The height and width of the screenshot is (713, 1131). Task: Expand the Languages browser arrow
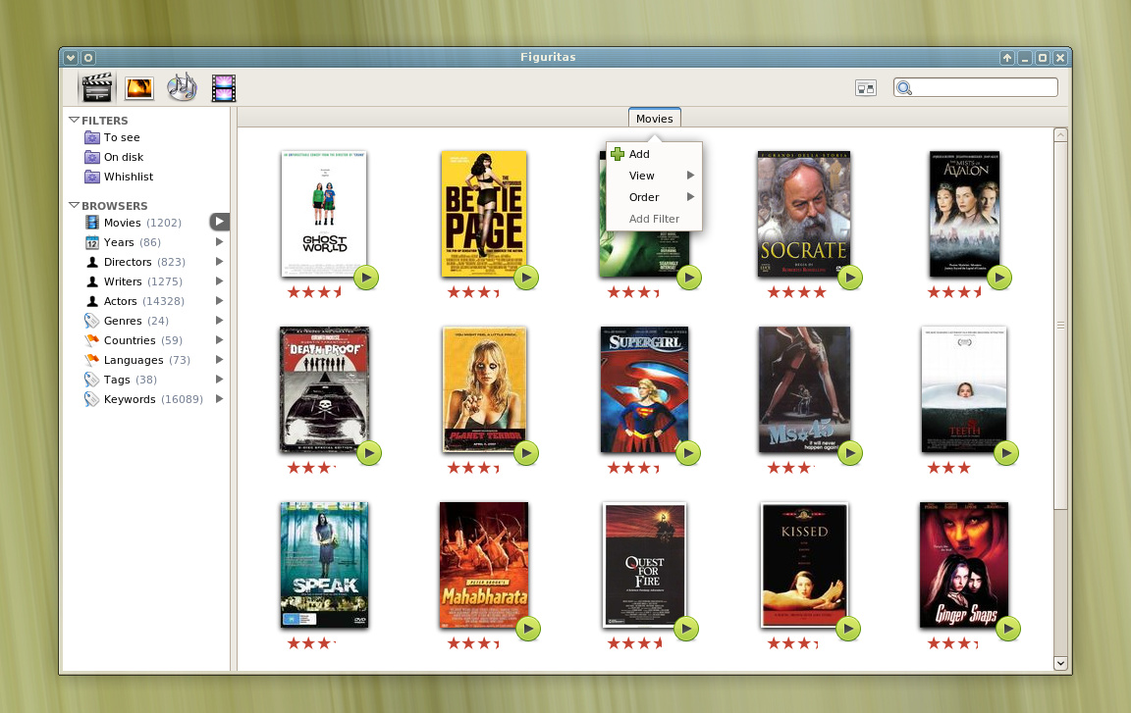219,359
